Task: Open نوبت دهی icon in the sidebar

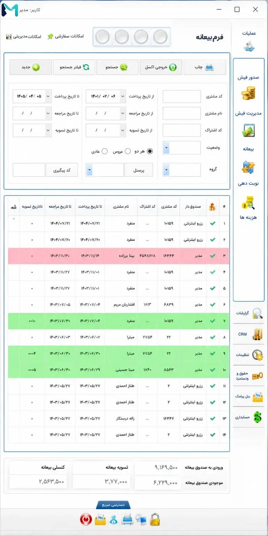Action: 249,202
